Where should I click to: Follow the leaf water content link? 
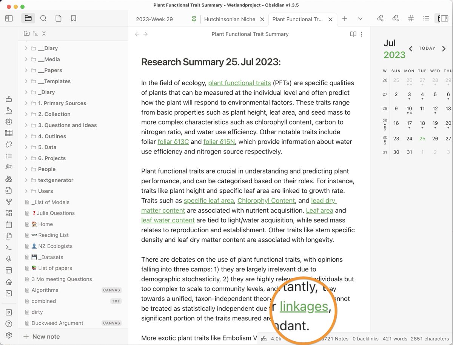tap(168, 220)
